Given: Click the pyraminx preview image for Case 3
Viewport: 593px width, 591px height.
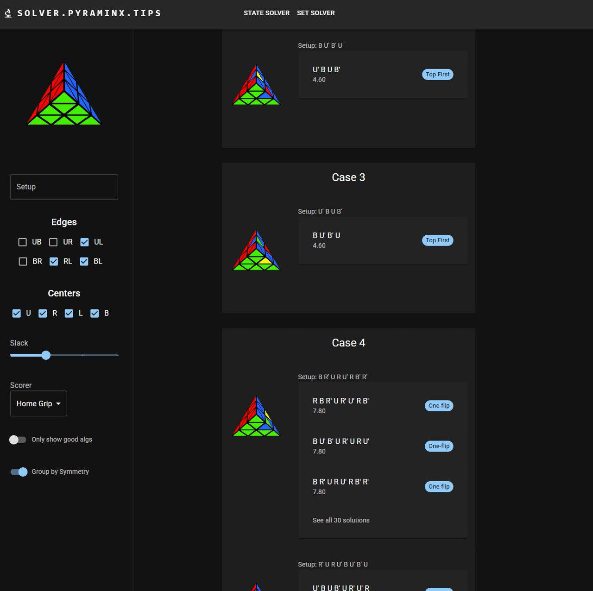Looking at the screenshot, I should [x=256, y=250].
